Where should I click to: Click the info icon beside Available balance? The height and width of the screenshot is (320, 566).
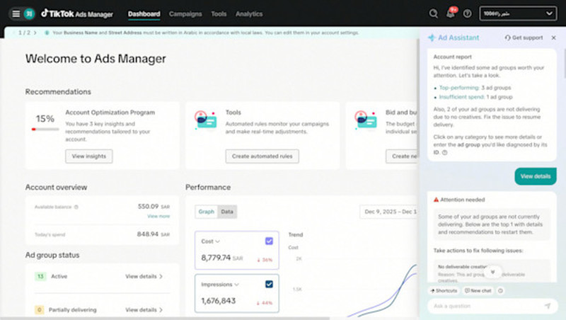[76, 207]
